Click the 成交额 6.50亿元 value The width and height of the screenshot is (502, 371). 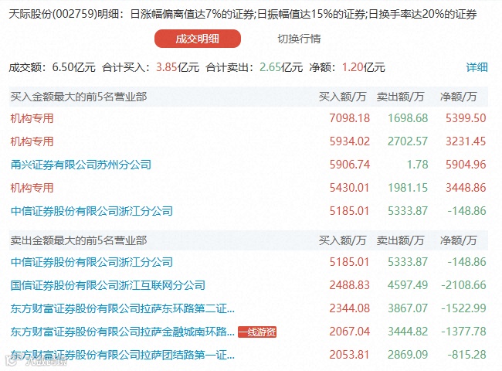click(74, 67)
